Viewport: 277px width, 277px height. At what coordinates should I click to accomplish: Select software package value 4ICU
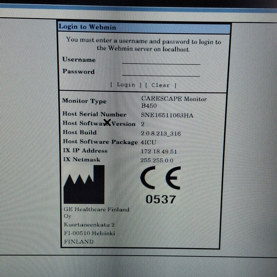pyautogui.click(x=148, y=142)
